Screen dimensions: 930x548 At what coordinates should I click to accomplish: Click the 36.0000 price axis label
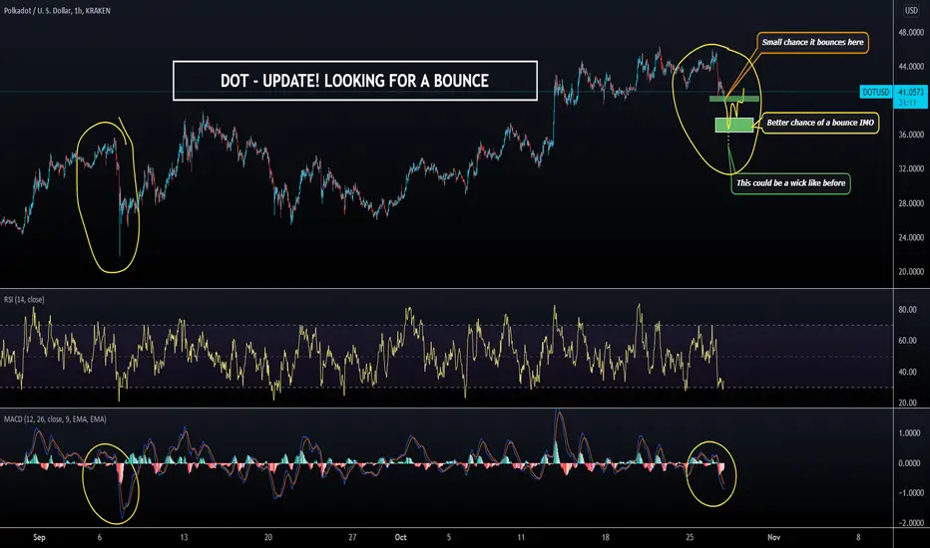pos(911,136)
